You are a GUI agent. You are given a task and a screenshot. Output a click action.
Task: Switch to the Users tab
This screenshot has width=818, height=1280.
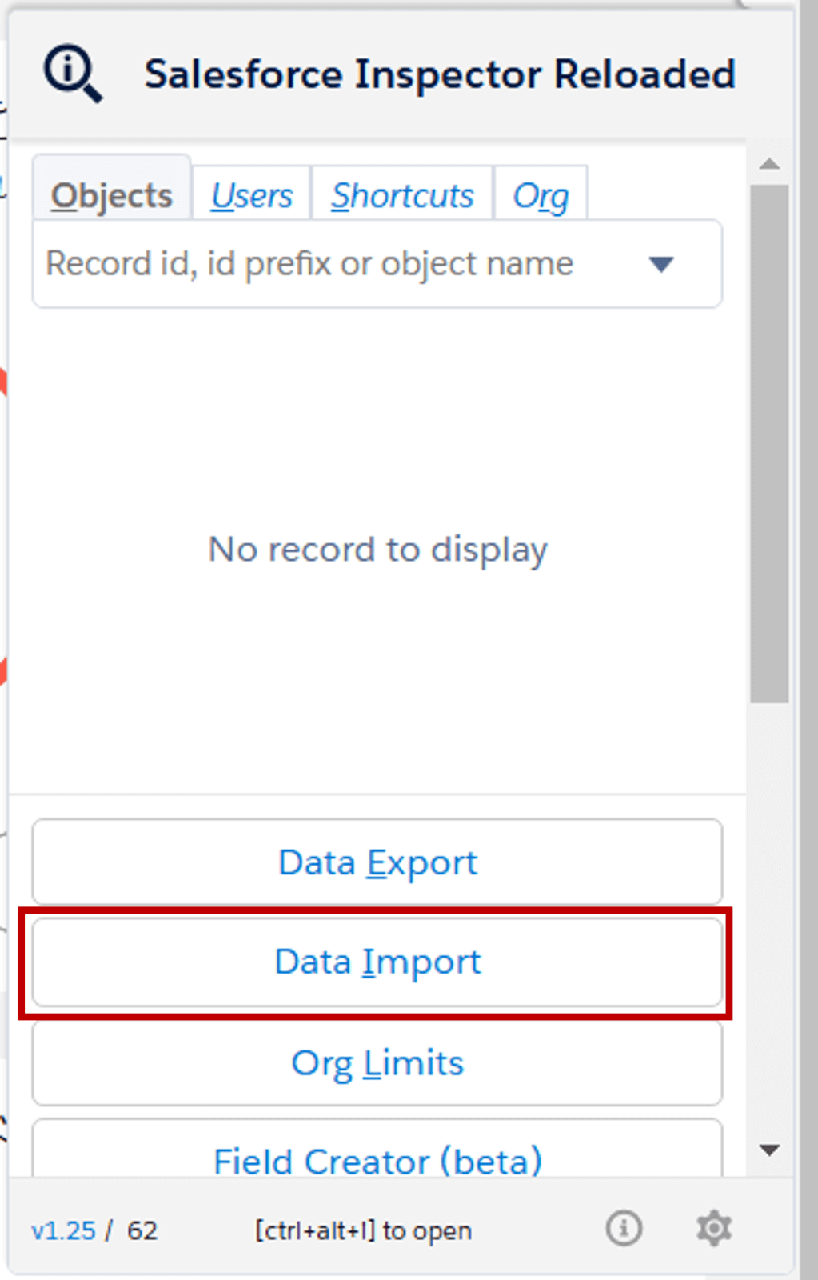[x=251, y=194]
